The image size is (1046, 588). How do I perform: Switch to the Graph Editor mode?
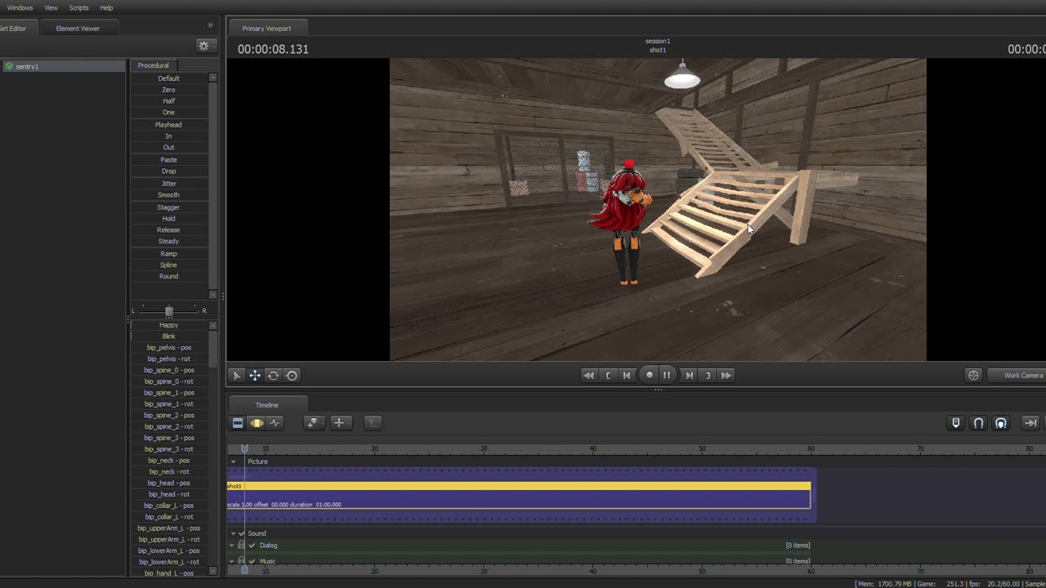tap(275, 423)
